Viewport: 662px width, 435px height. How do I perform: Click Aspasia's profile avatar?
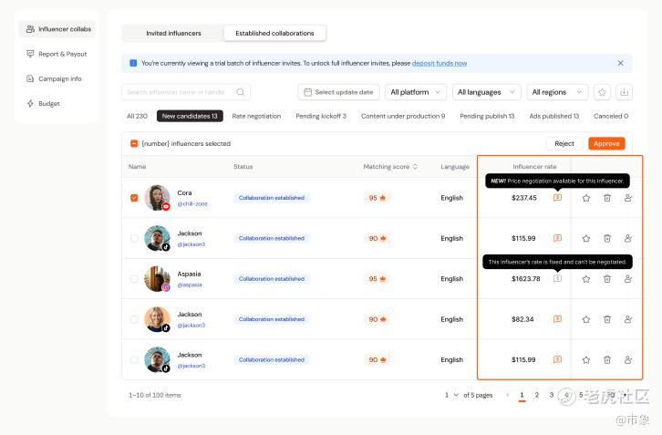[x=157, y=279]
